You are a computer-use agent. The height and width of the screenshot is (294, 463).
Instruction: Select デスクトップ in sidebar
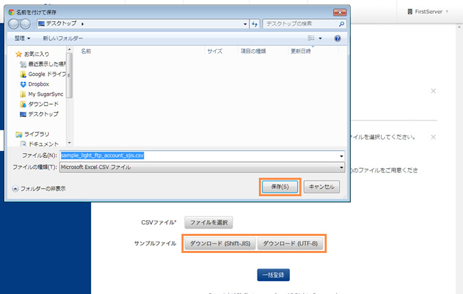coord(39,114)
